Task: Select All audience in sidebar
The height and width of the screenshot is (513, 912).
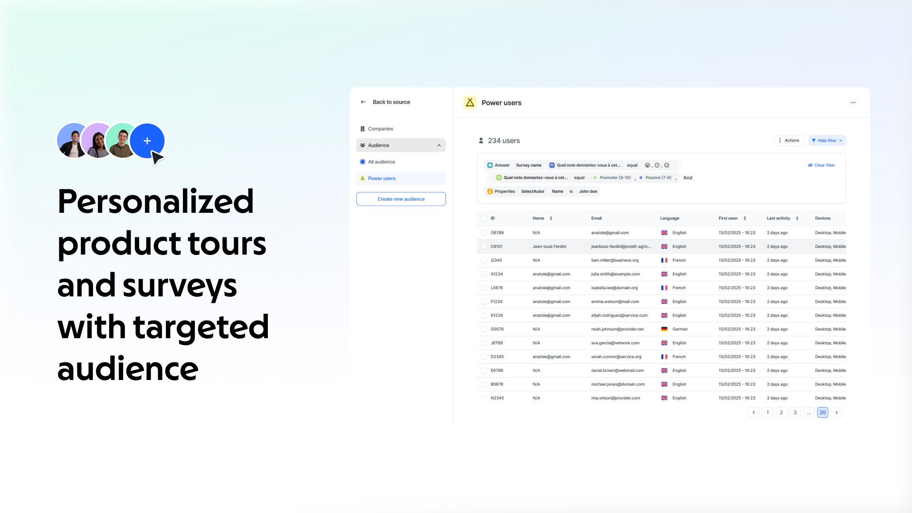Action: click(x=381, y=162)
